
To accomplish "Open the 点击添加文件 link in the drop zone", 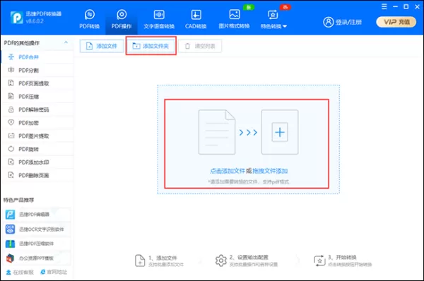I will [228, 171].
